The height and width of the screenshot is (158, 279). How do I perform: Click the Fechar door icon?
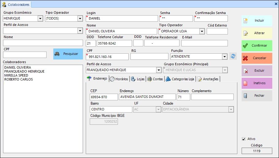click(245, 96)
